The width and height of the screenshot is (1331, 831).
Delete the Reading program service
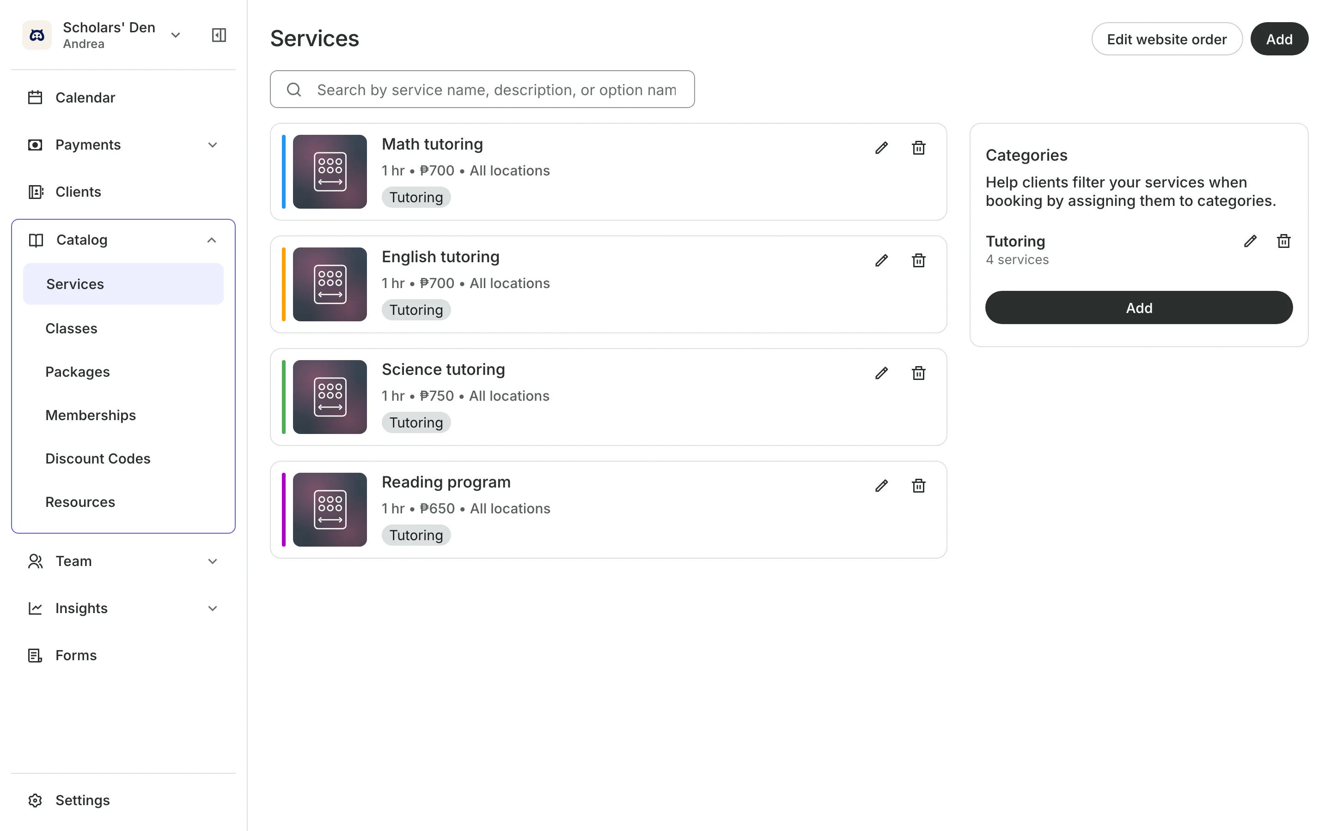coord(918,486)
